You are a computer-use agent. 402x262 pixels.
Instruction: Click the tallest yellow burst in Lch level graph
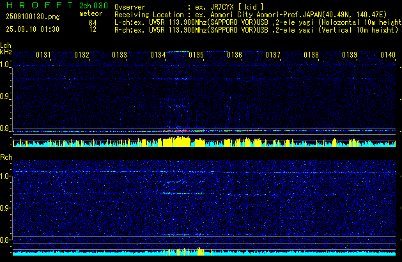point(176,142)
